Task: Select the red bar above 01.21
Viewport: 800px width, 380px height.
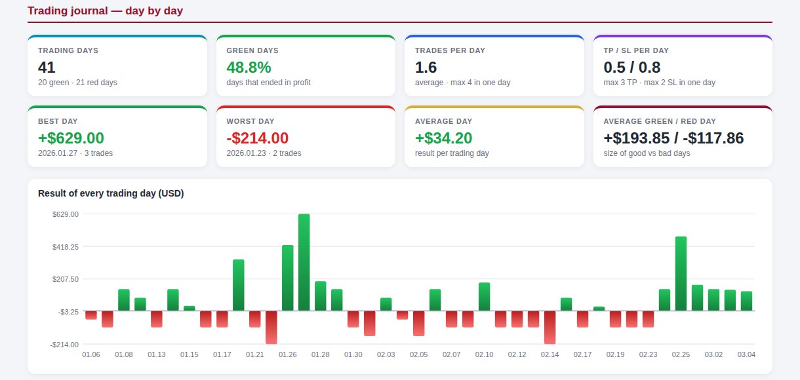Action: click(x=255, y=319)
